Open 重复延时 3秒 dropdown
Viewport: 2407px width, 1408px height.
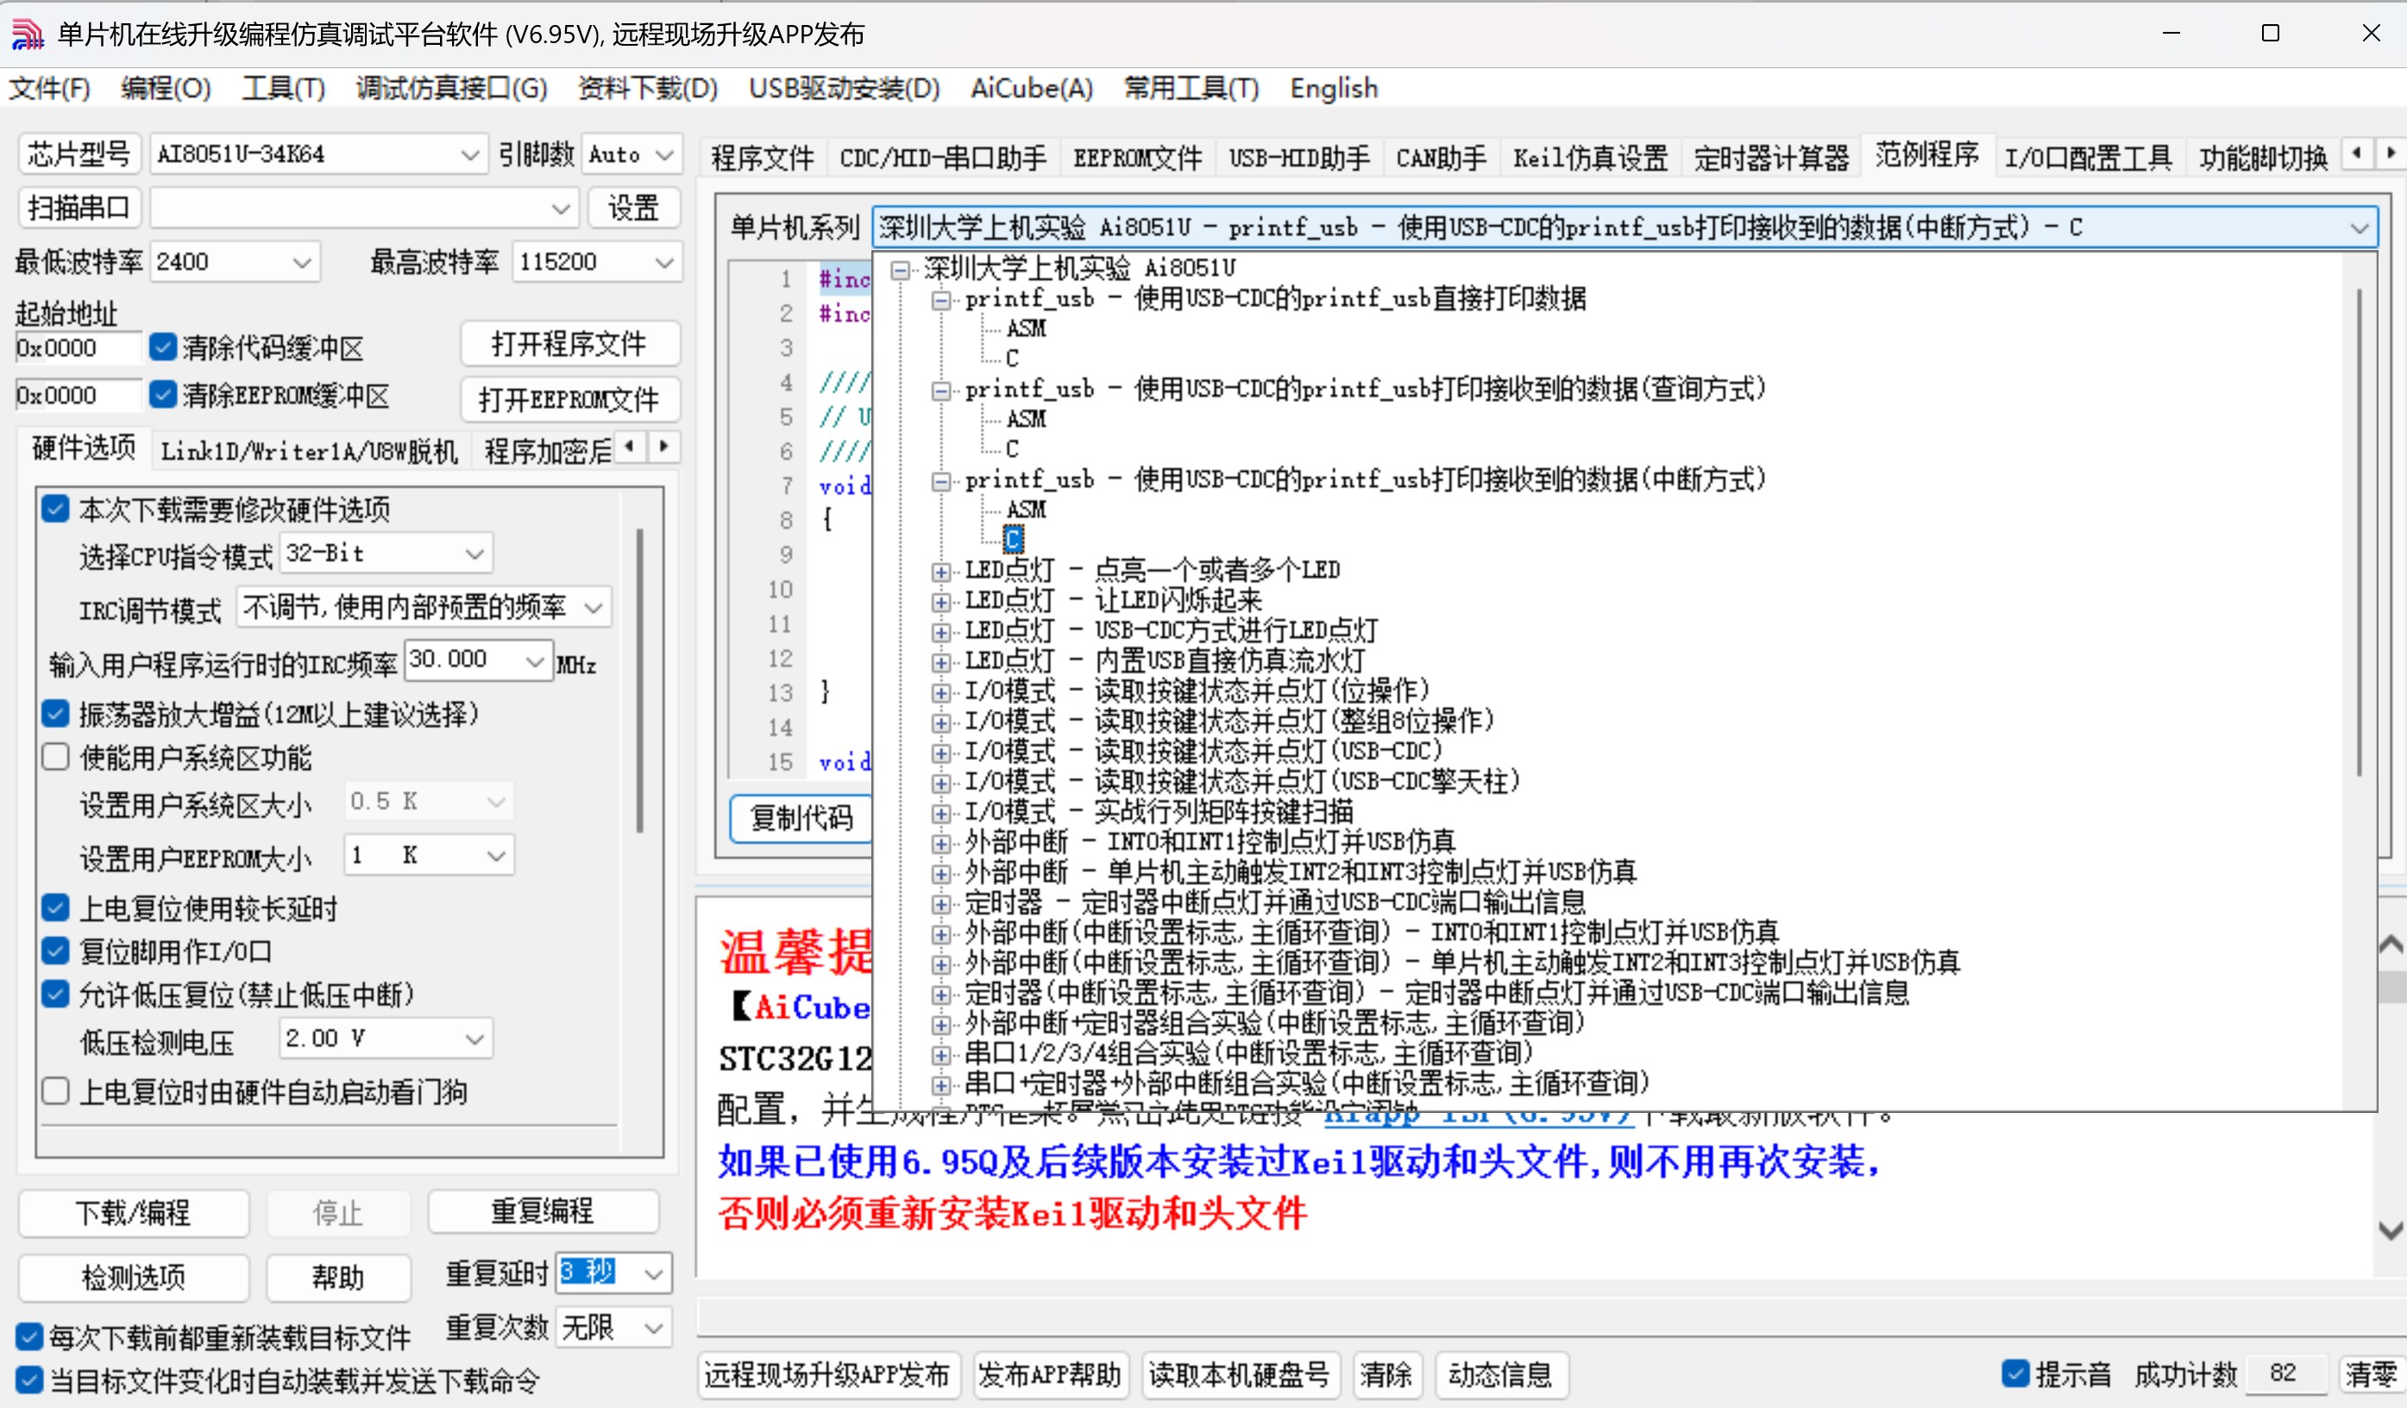614,1273
